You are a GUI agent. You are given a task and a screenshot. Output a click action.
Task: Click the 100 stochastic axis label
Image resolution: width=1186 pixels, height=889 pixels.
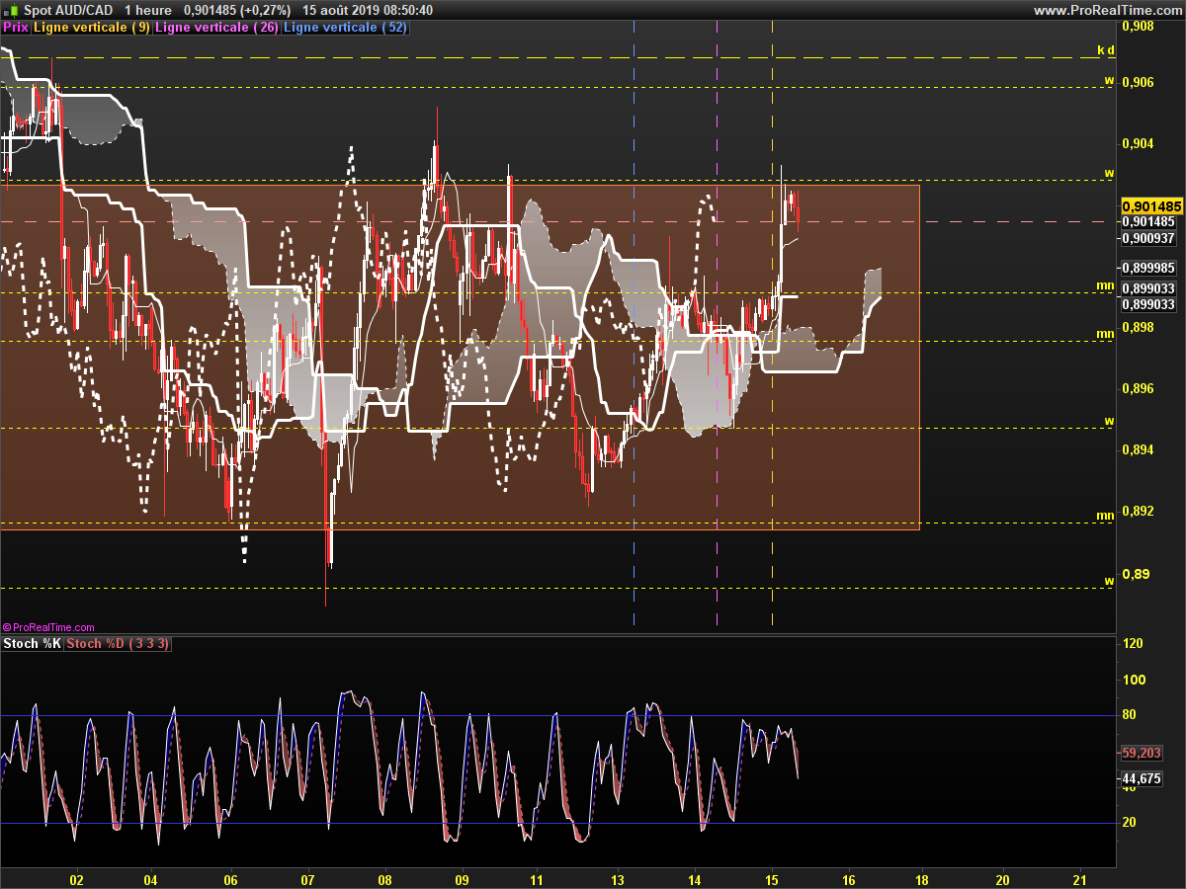coord(1135,680)
